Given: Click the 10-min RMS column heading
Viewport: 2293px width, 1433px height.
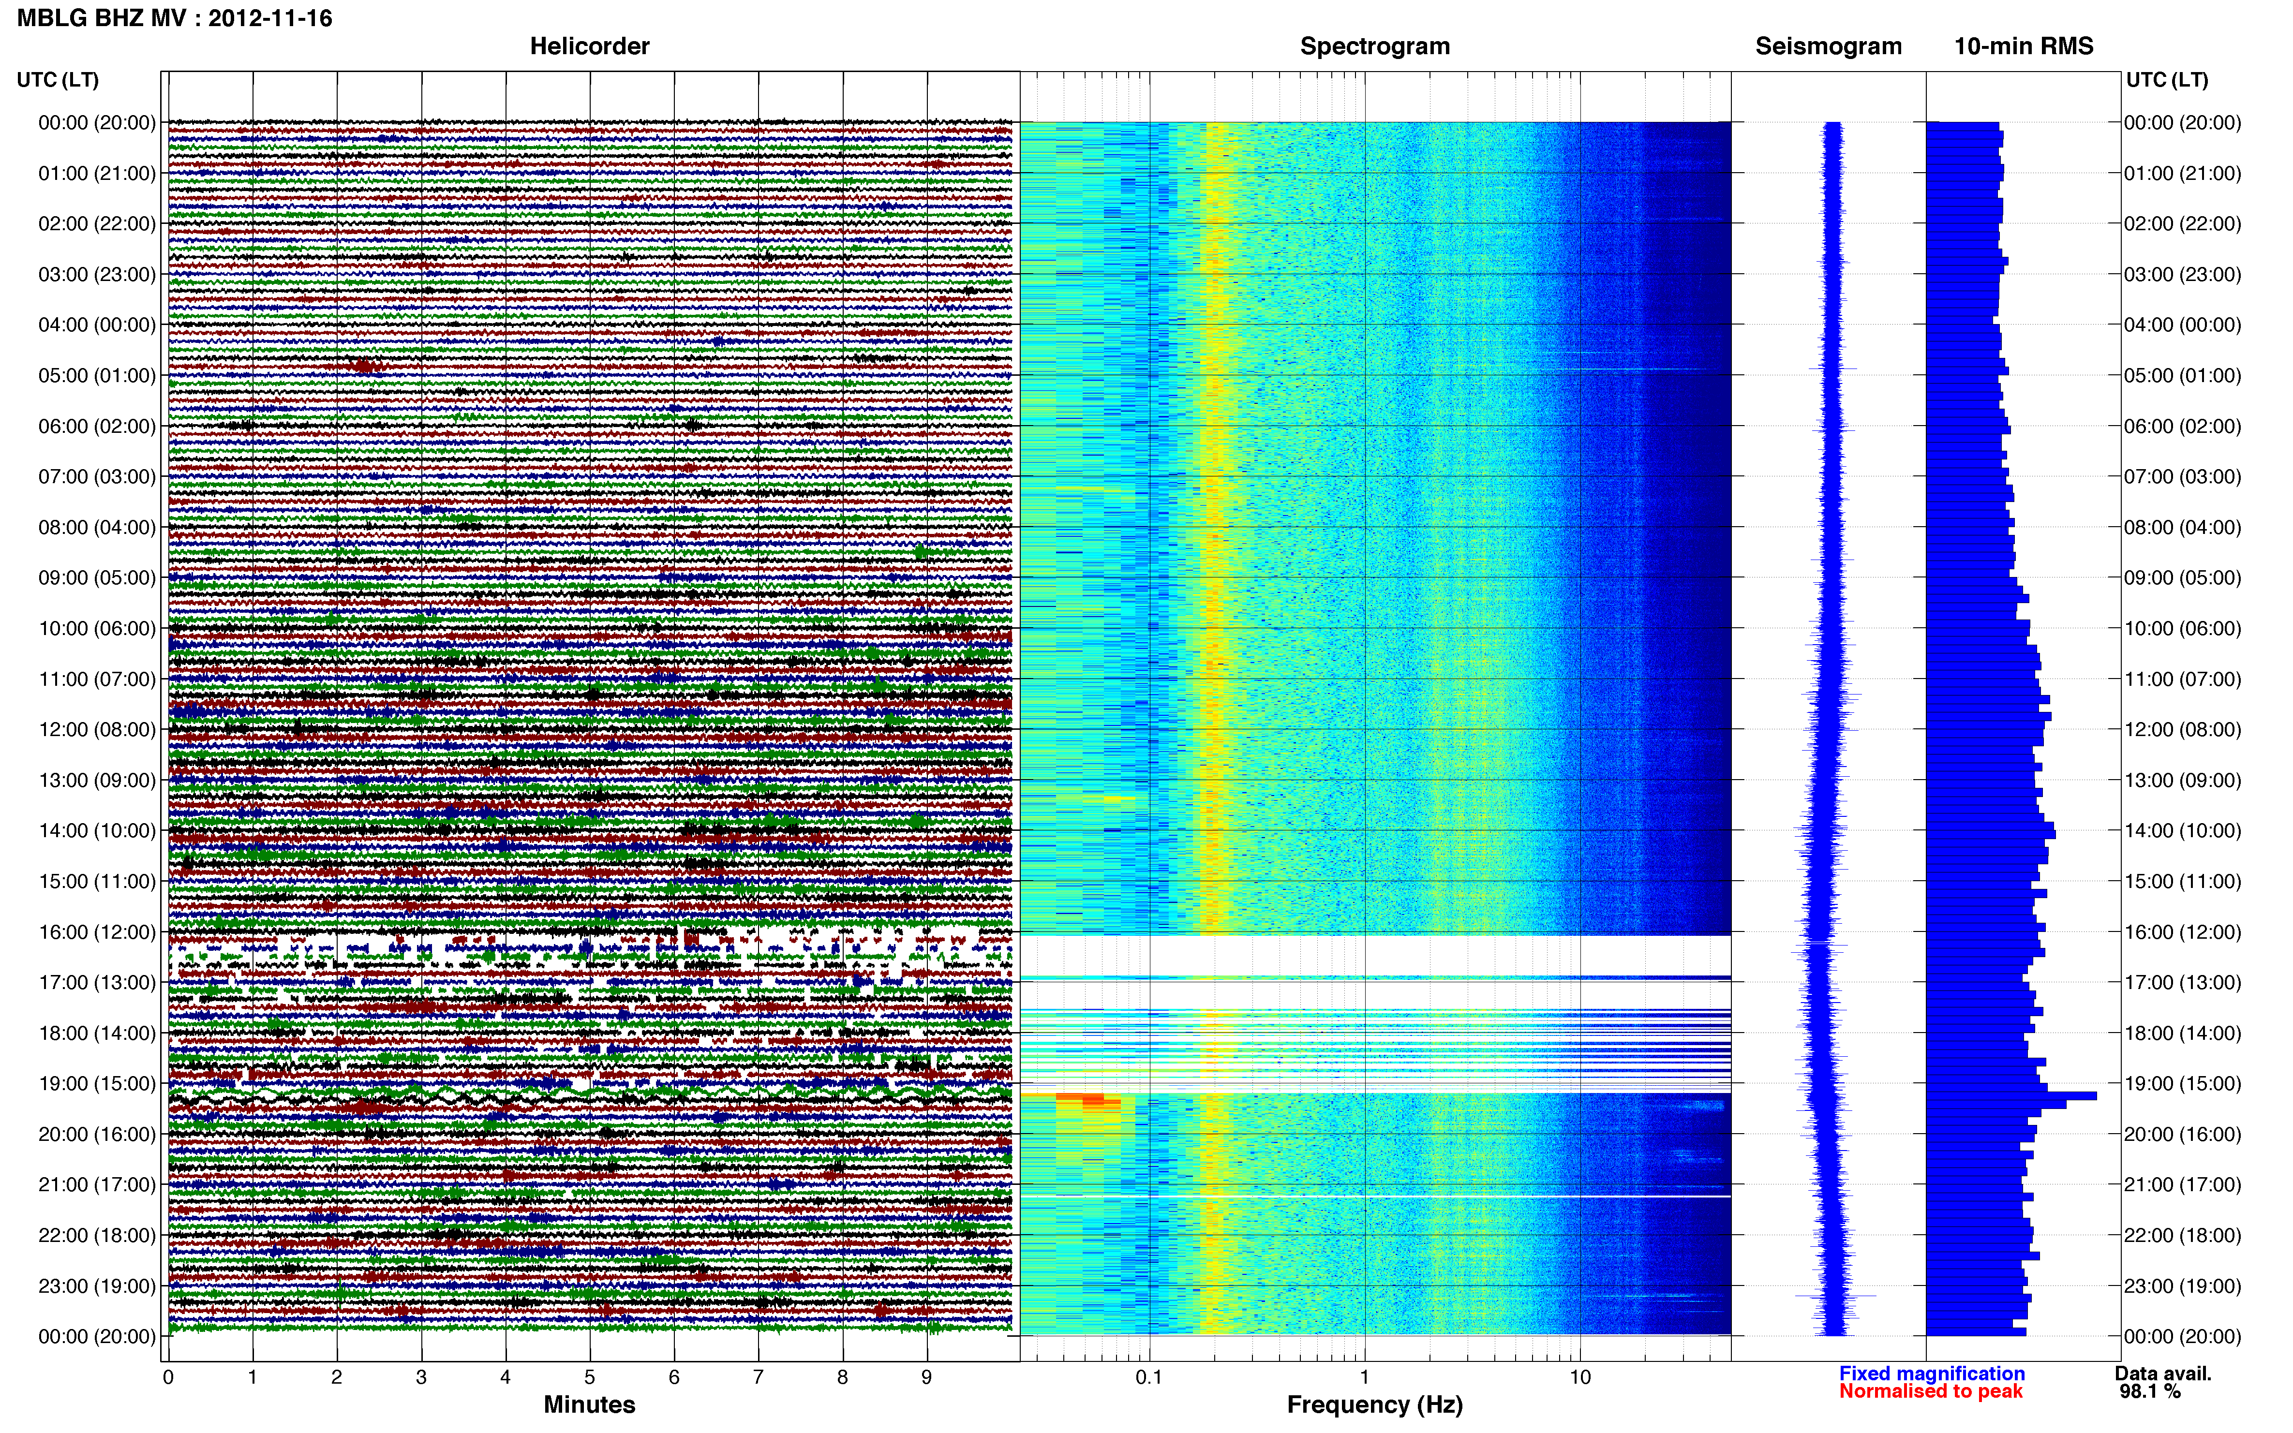Looking at the screenshot, I should [2023, 45].
